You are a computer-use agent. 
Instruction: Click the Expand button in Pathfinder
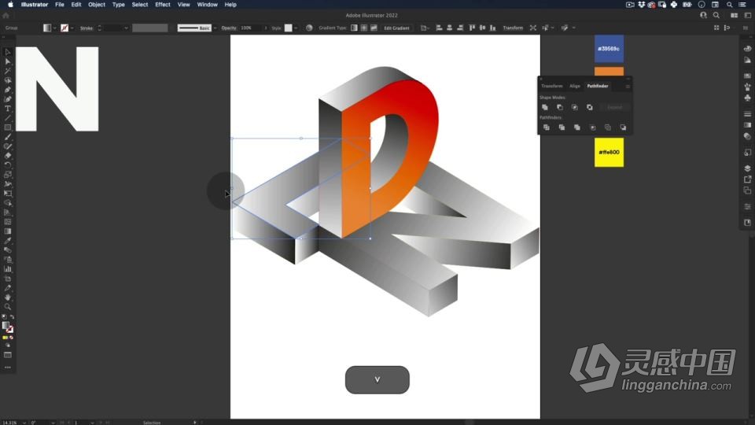[x=615, y=107]
